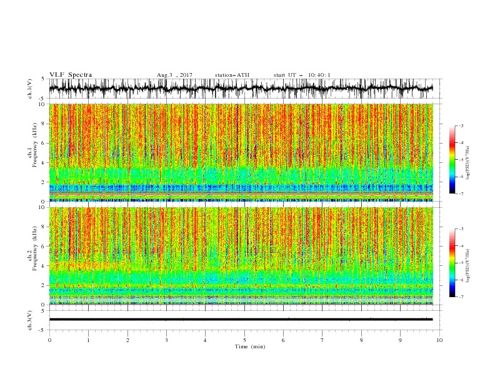Click the "8" kHz tick on ch.1 spectrogram axis
The image size is (495, 382).
pos(44,124)
